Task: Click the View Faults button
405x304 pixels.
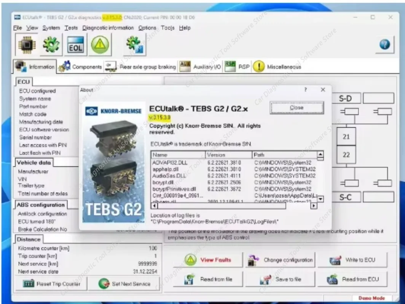Action: [x=208, y=260]
